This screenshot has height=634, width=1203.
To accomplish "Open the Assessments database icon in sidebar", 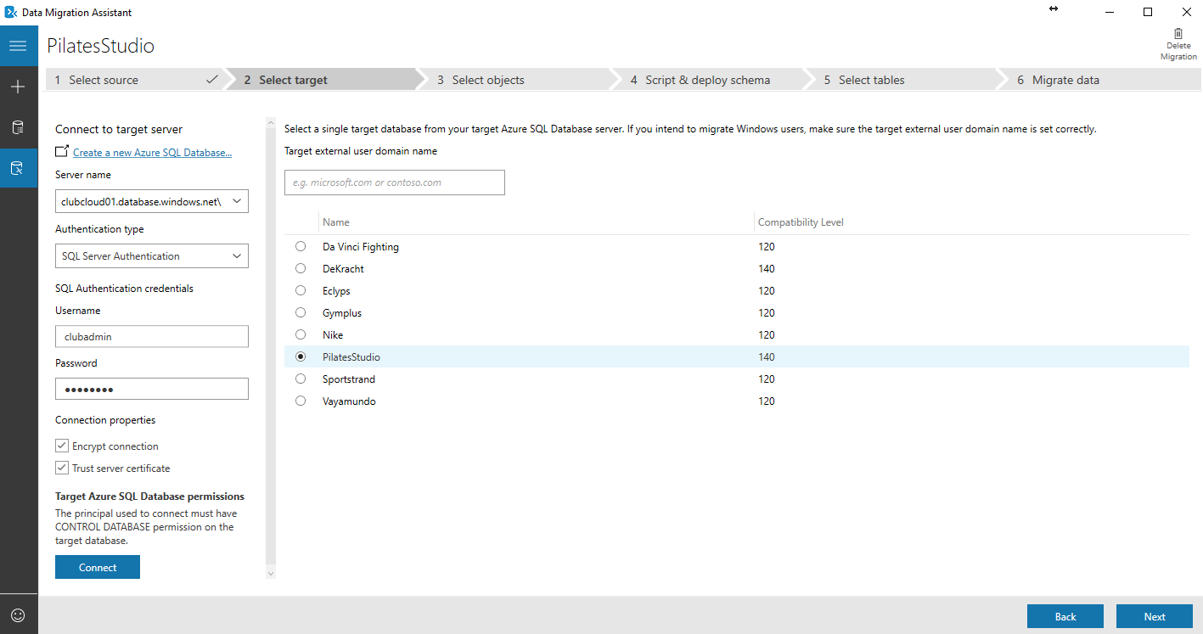I will point(18,127).
